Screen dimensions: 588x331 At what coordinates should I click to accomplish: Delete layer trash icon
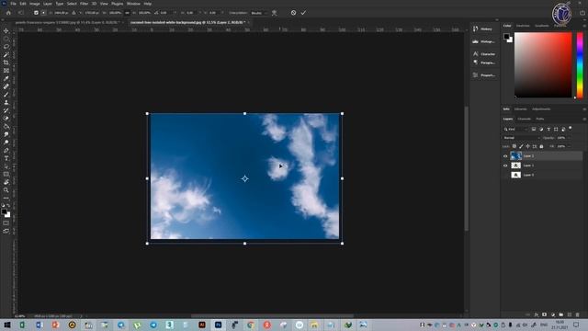578,314
